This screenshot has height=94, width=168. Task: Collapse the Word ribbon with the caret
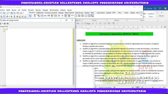[166, 20]
